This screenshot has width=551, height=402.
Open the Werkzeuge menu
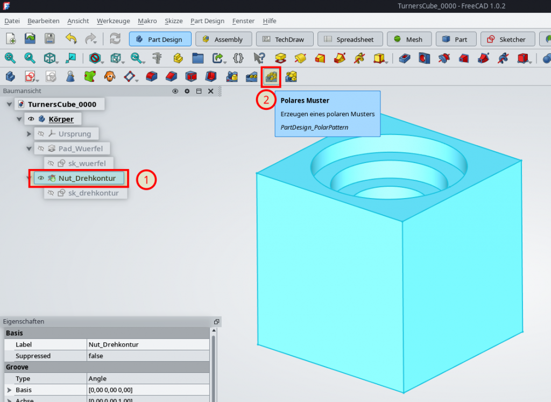click(x=114, y=21)
